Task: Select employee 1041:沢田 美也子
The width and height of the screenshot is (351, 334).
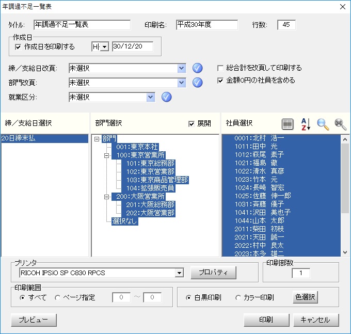Action: point(281,213)
